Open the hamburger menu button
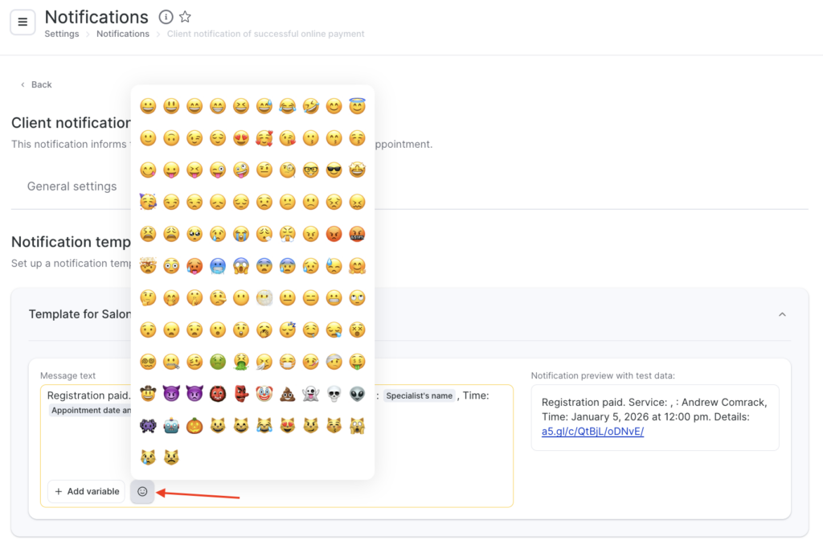This screenshot has height=553, width=823. pos(23,22)
